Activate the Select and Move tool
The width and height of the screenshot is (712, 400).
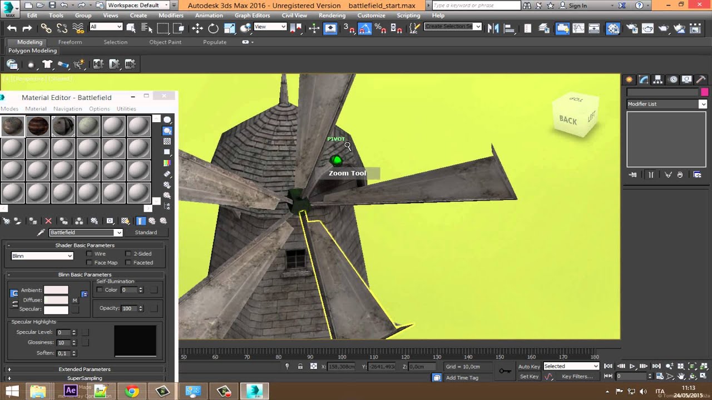click(x=197, y=28)
